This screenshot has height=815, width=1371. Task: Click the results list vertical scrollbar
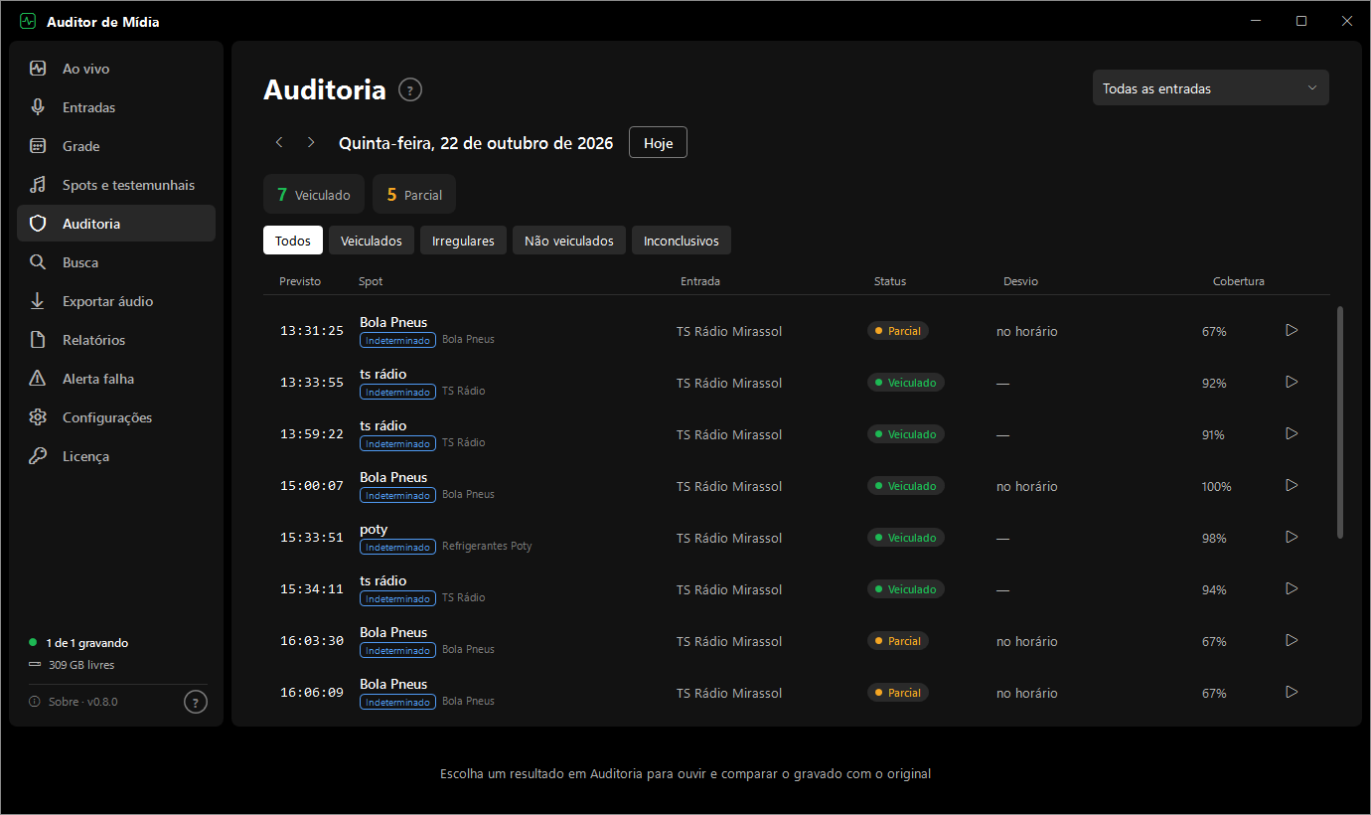[x=1339, y=422]
